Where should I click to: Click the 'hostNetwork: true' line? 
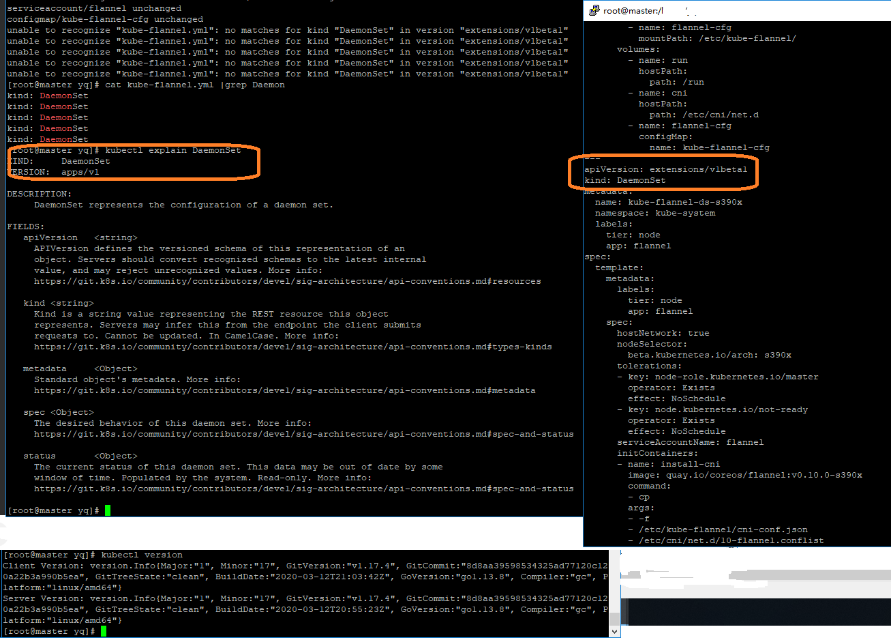[x=663, y=333]
